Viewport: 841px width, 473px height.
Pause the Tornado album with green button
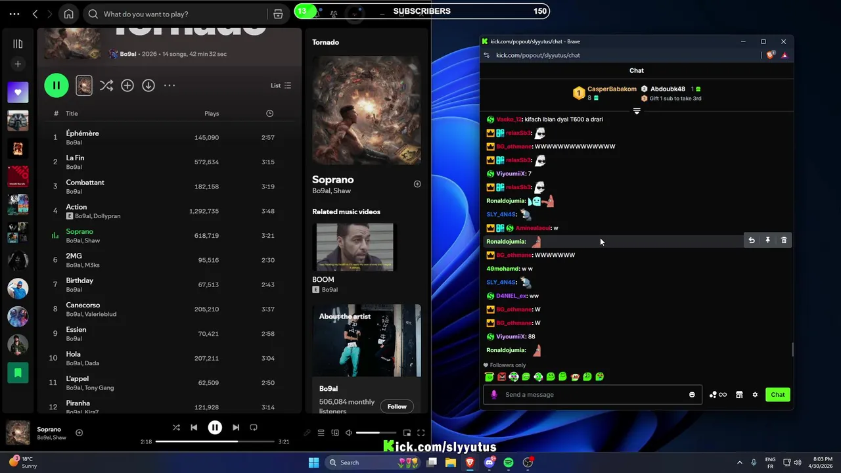point(57,85)
